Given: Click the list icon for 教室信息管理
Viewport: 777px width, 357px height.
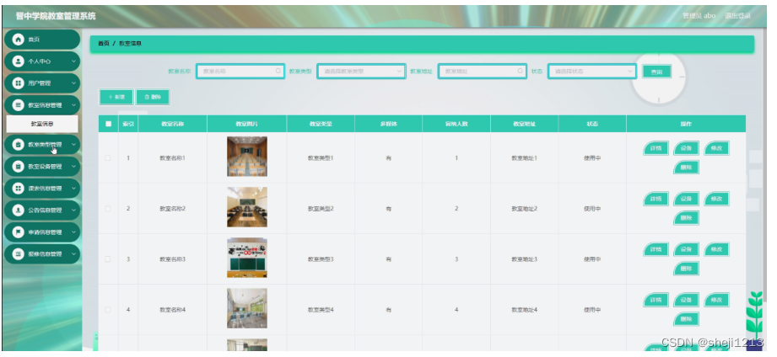Looking at the screenshot, I should point(19,104).
